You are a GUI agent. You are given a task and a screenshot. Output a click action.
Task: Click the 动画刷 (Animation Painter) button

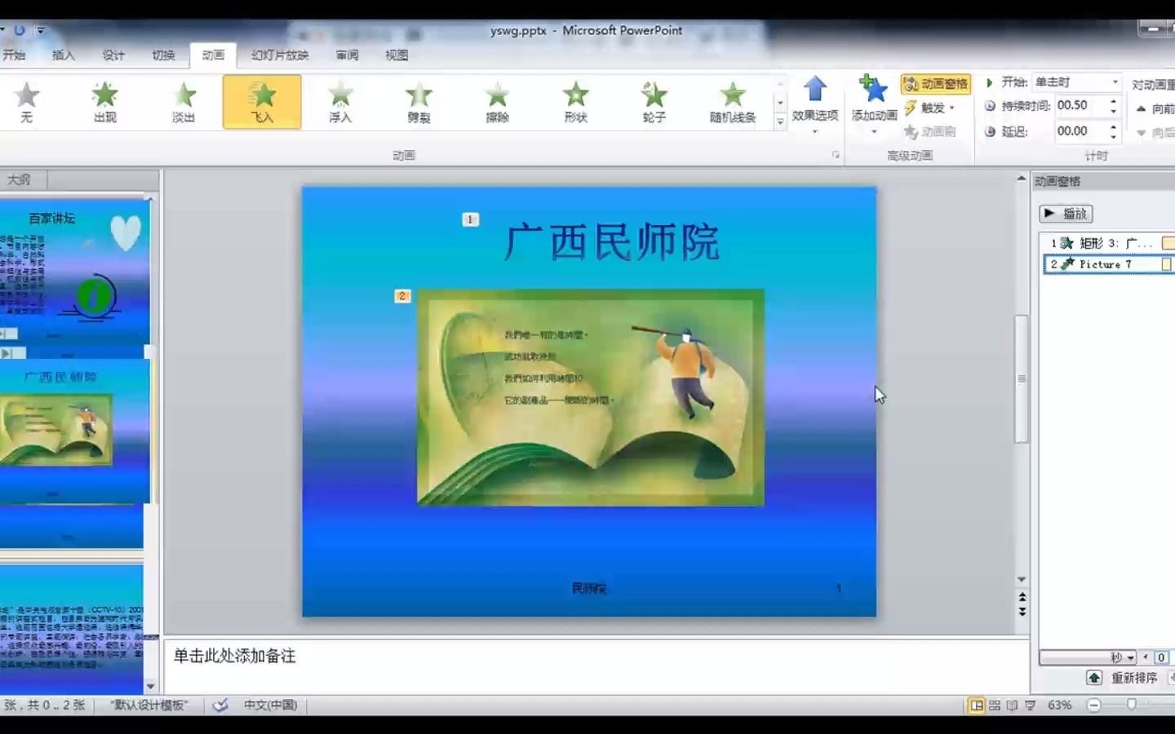coord(930,131)
